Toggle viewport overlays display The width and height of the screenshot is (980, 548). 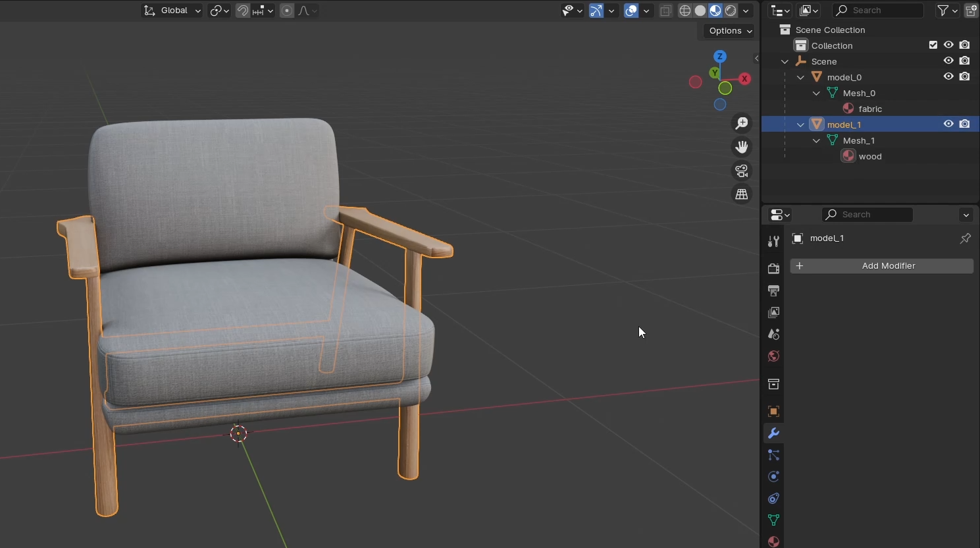coord(631,11)
